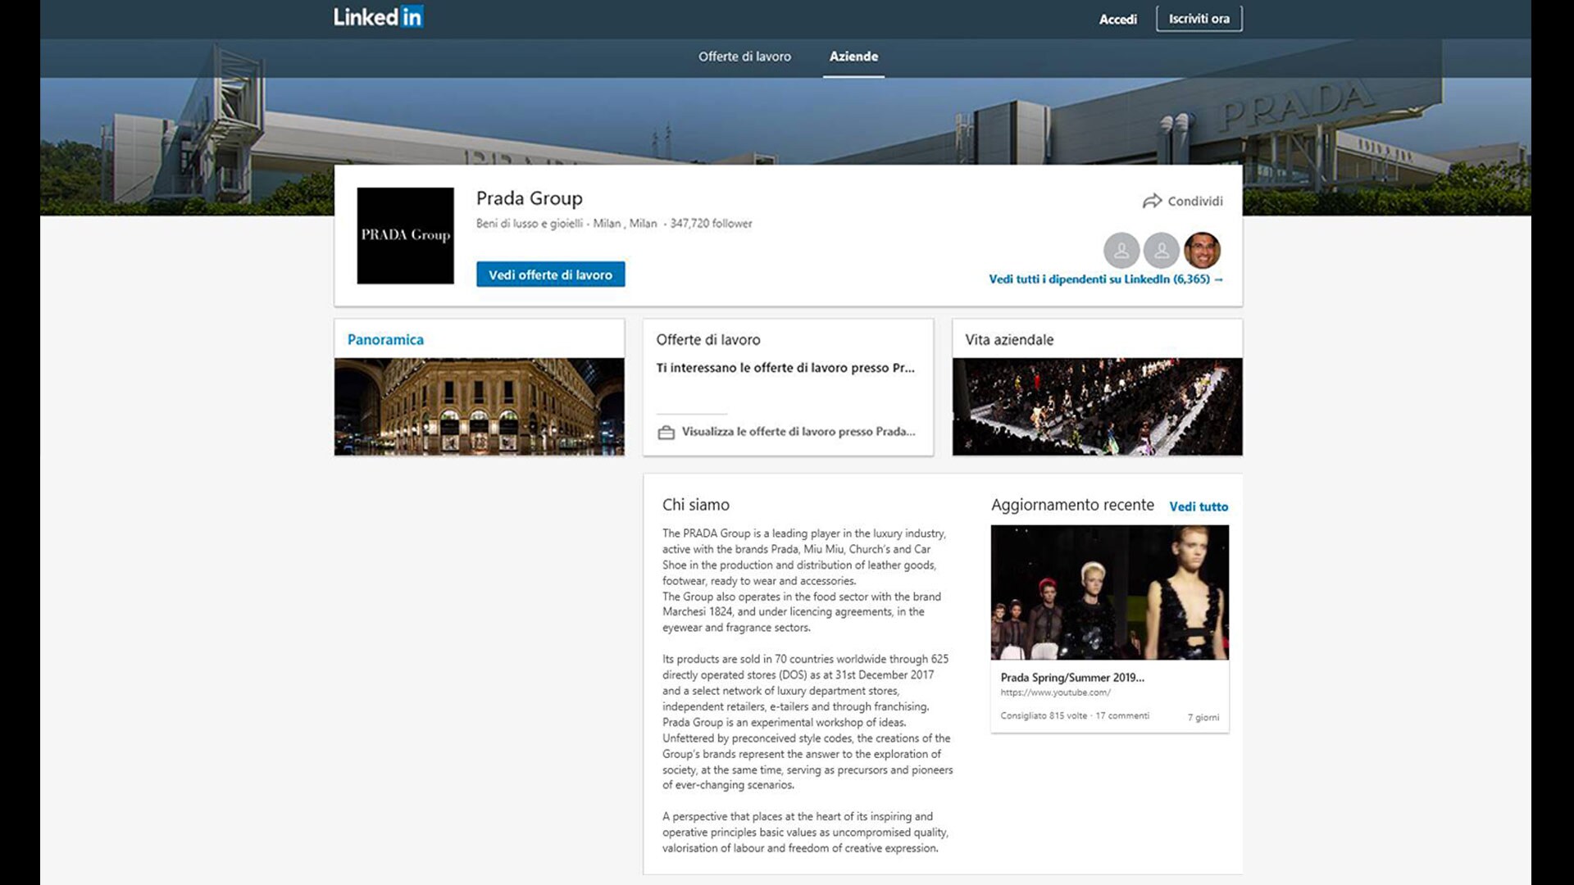Click the Panoramica gallery thumbnail

point(479,406)
